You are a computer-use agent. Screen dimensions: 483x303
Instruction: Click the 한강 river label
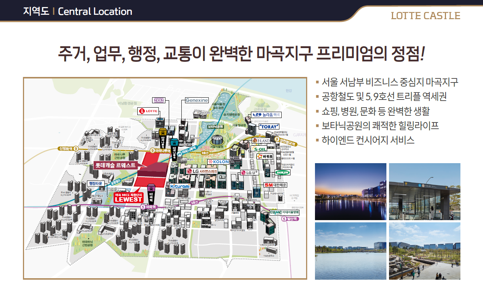pyautogui.click(x=289, y=91)
